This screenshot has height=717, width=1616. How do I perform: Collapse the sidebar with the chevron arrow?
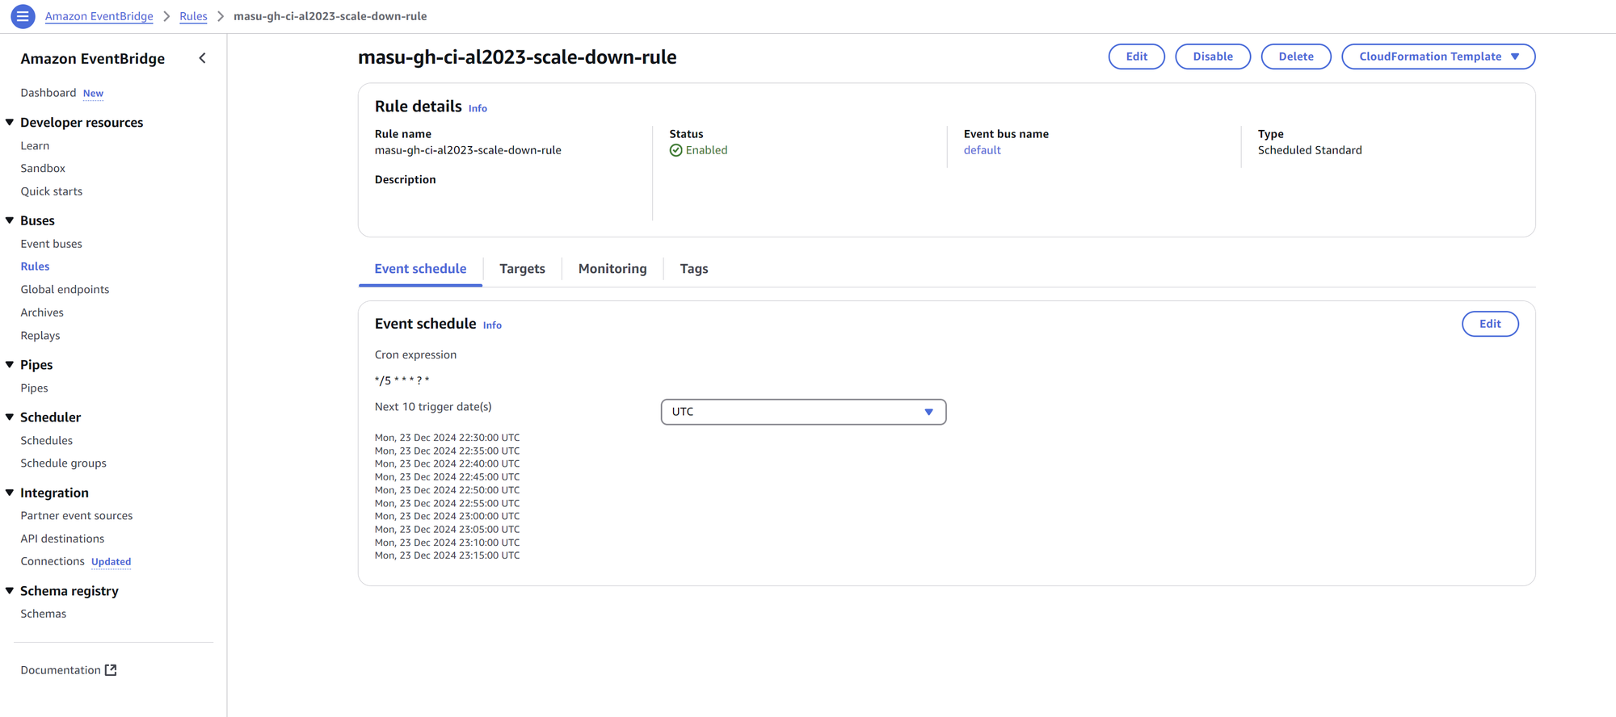202,58
